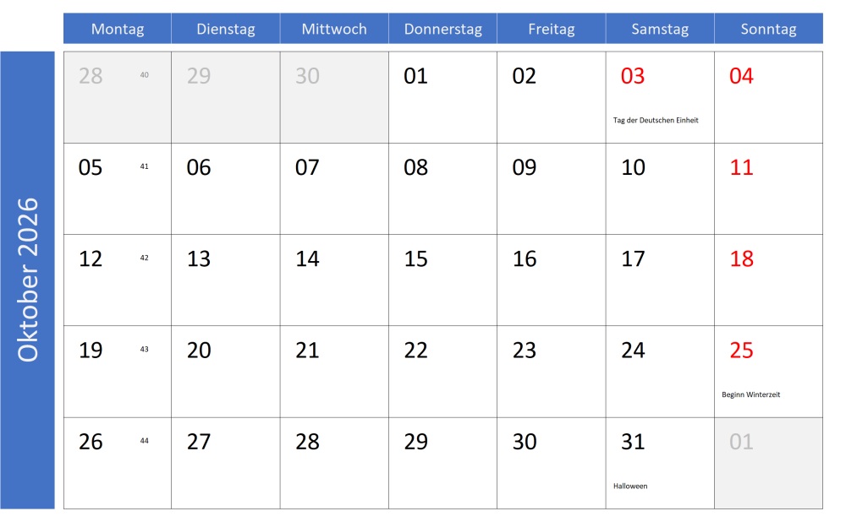Select the Beginn Winterzeit note
The image size is (846, 522).
click(x=757, y=394)
